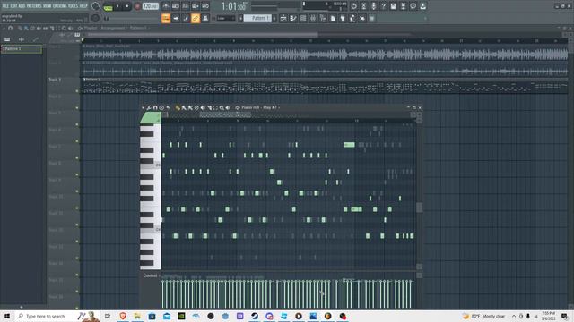The height and width of the screenshot is (322, 574).
Task: Open the Piano roll options menu arrow
Action: point(143,107)
